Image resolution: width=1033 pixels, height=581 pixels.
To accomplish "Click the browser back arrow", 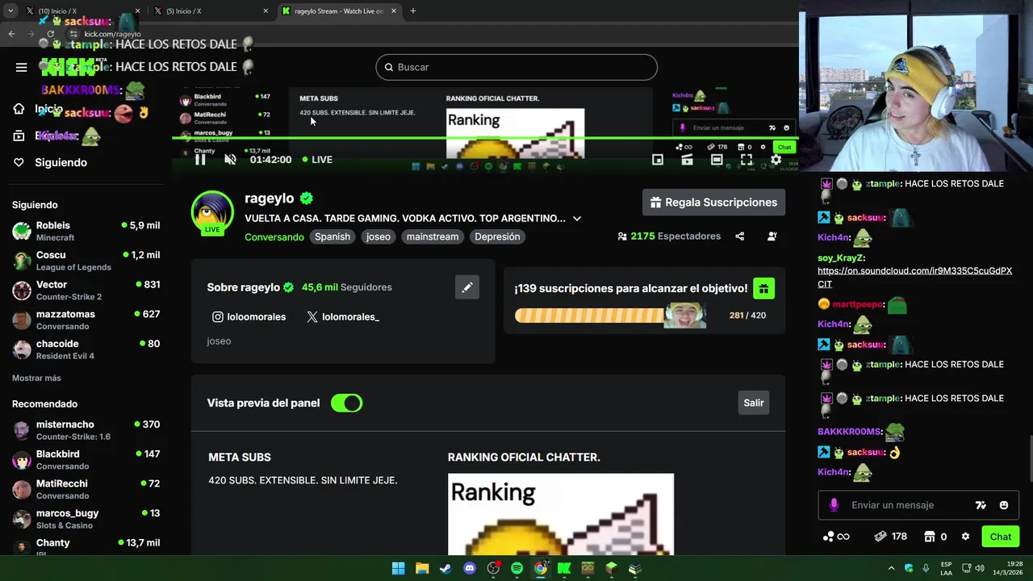I will (11, 34).
